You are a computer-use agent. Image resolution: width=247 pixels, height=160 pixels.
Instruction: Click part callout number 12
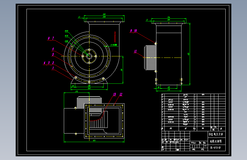(x=121, y=94)
